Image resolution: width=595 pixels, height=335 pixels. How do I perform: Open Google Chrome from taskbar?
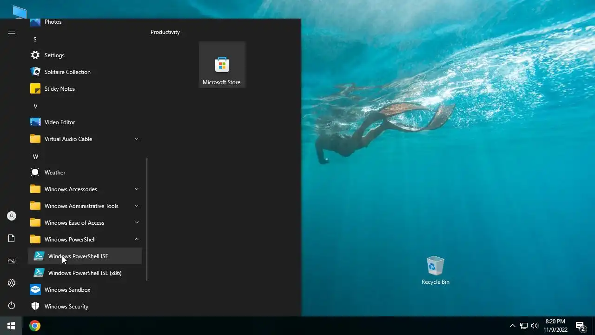click(x=35, y=326)
